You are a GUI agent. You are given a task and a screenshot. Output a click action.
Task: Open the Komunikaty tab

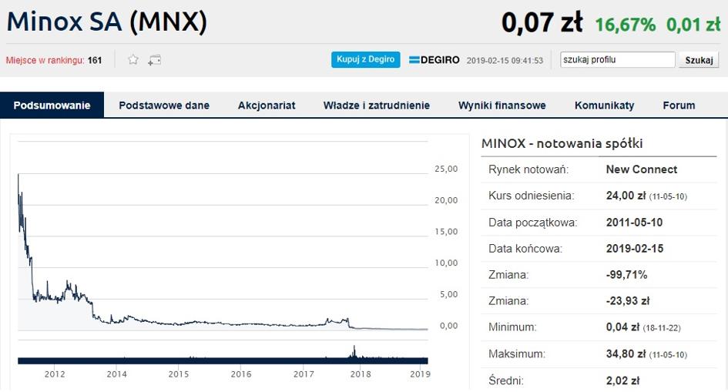(x=605, y=106)
